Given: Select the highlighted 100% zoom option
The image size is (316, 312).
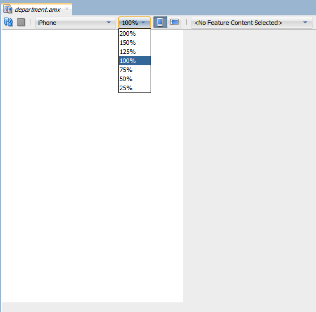Looking at the screenshot, I should [135, 61].
